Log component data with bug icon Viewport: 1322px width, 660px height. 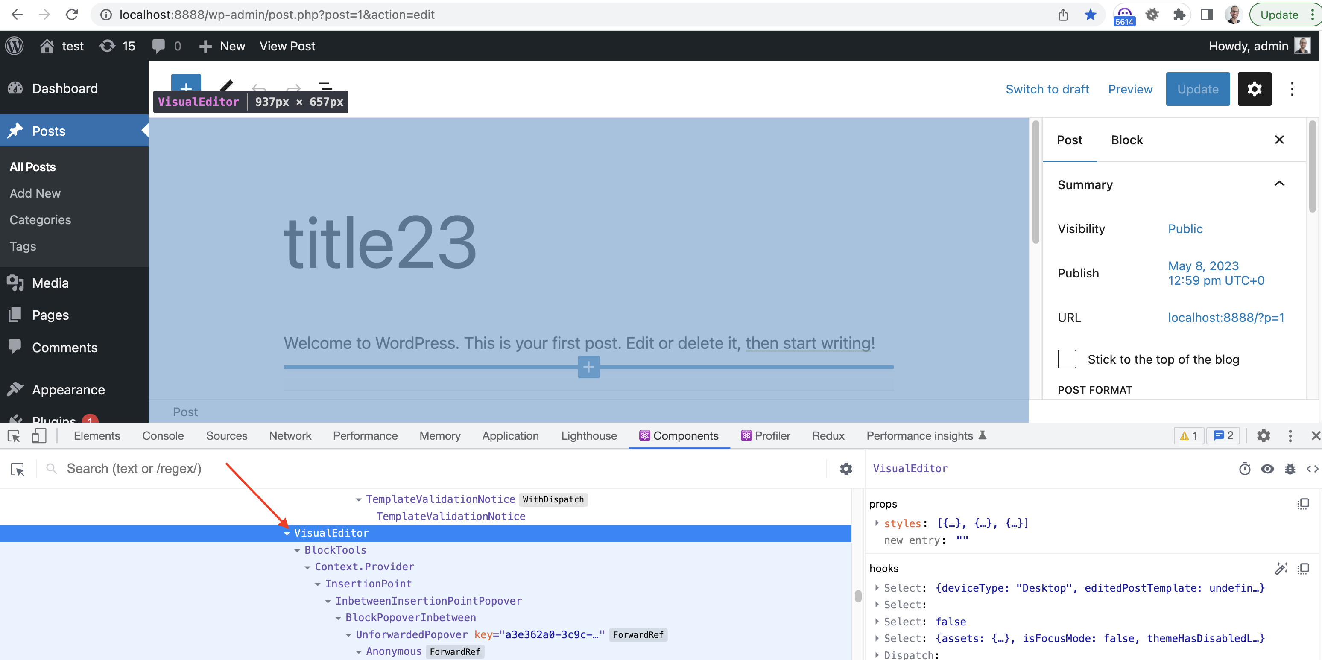click(x=1290, y=469)
